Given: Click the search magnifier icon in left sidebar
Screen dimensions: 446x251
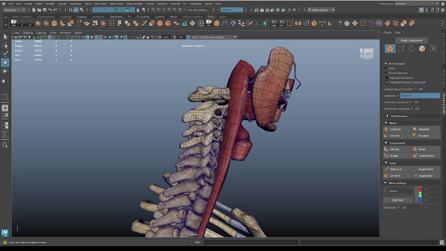Looking at the screenshot, I should click(x=5, y=145).
